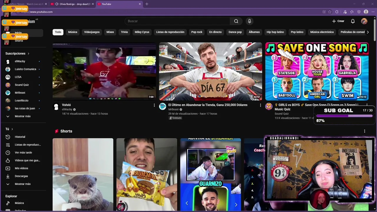Click the "Volvió" video title
The image size is (377, 212).
[66, 105]
